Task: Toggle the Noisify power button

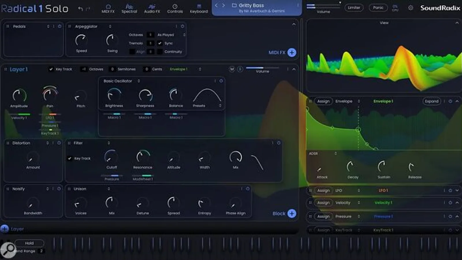Action: pos(59,189)
